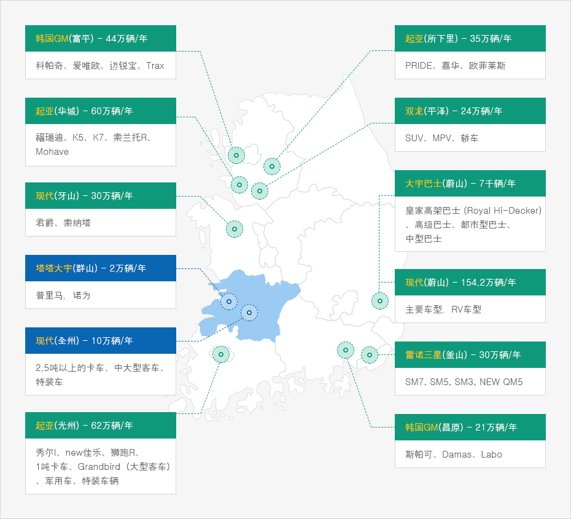The image size is (571, 519).
Task: Click the 韩国GM 富平 plant map marker
Action: click(x=236, y=155)
